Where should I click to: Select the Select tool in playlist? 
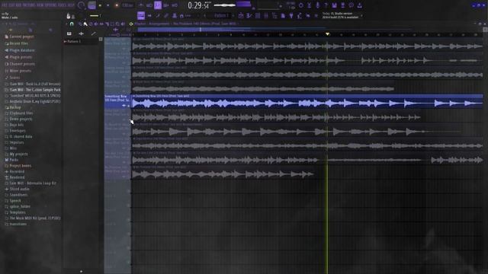[112, 24]
